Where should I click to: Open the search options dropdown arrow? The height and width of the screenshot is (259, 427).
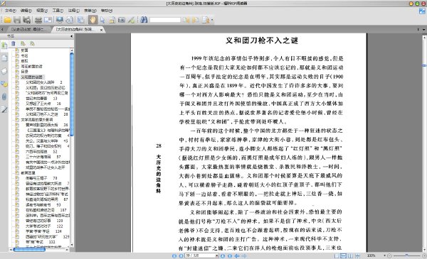[x=212, y=20]
